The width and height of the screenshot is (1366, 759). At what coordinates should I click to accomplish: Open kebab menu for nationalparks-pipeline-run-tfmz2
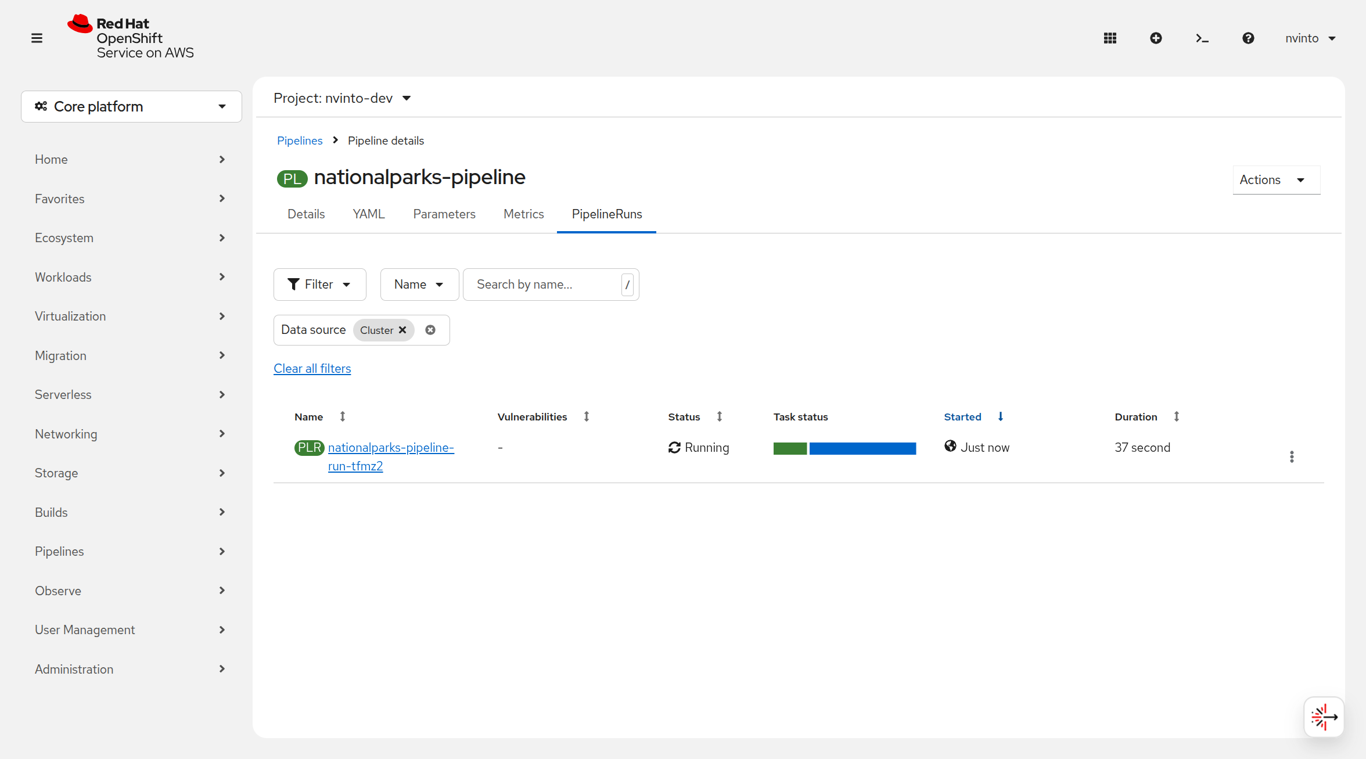(1292, 457)
